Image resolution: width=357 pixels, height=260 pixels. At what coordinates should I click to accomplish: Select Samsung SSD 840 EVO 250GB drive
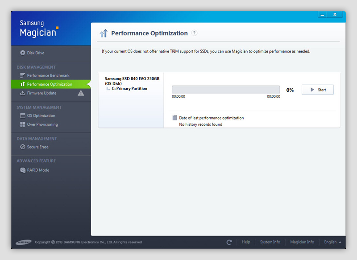(132, 81)
